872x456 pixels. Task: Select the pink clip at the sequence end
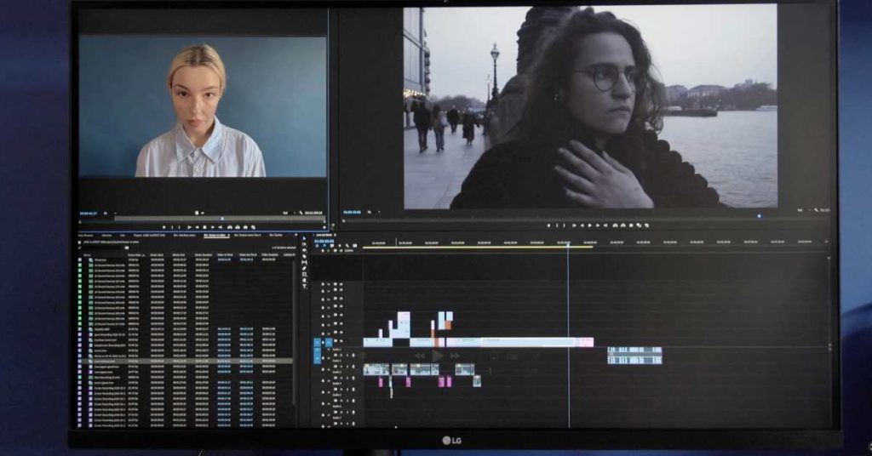(586, 342)
